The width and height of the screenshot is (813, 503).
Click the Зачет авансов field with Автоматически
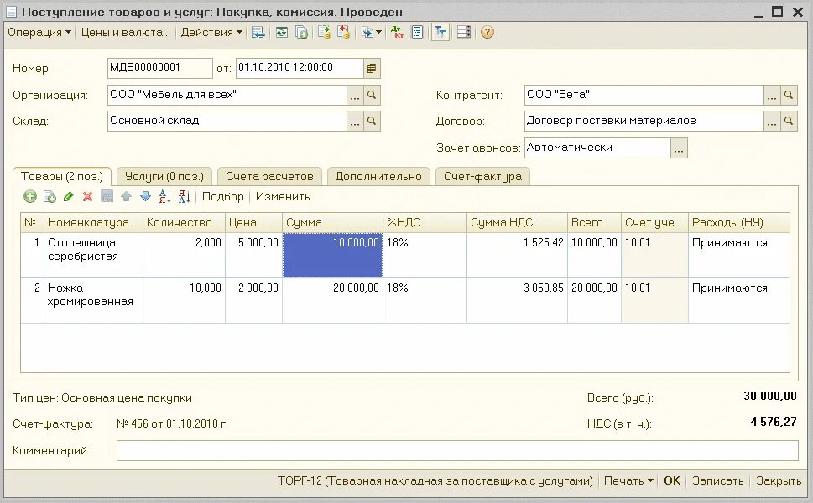[x=597, y=148]
